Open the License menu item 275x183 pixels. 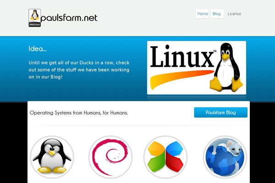(x=234, y=14)
